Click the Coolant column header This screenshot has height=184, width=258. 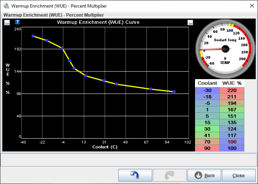pyautogui.click(x=207, y=83)
